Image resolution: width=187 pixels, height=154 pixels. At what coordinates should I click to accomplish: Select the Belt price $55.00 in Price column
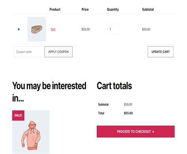86,29
